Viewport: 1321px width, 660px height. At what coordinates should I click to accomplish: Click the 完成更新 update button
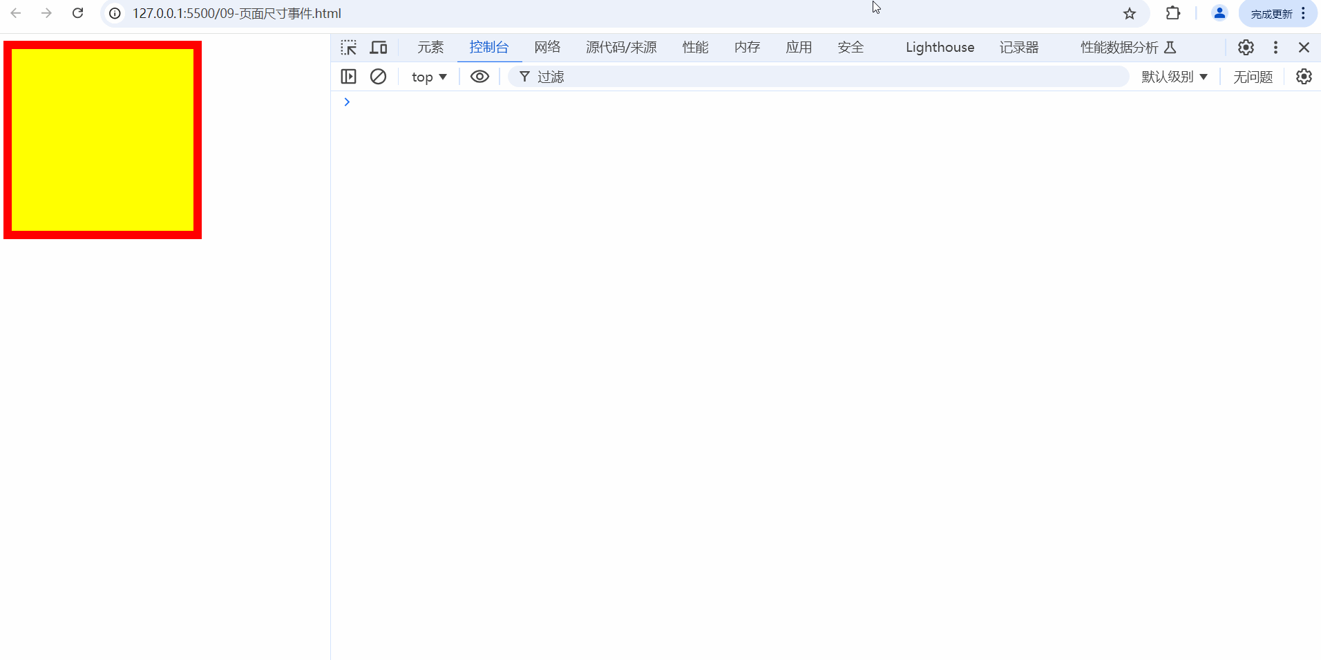tap(1271, 13)
